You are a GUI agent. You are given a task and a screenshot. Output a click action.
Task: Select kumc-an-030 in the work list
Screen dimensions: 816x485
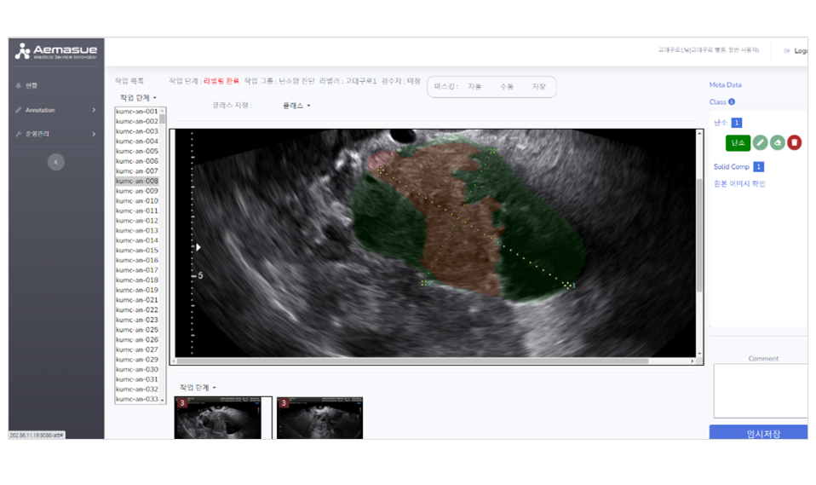[x=137, y=369]
